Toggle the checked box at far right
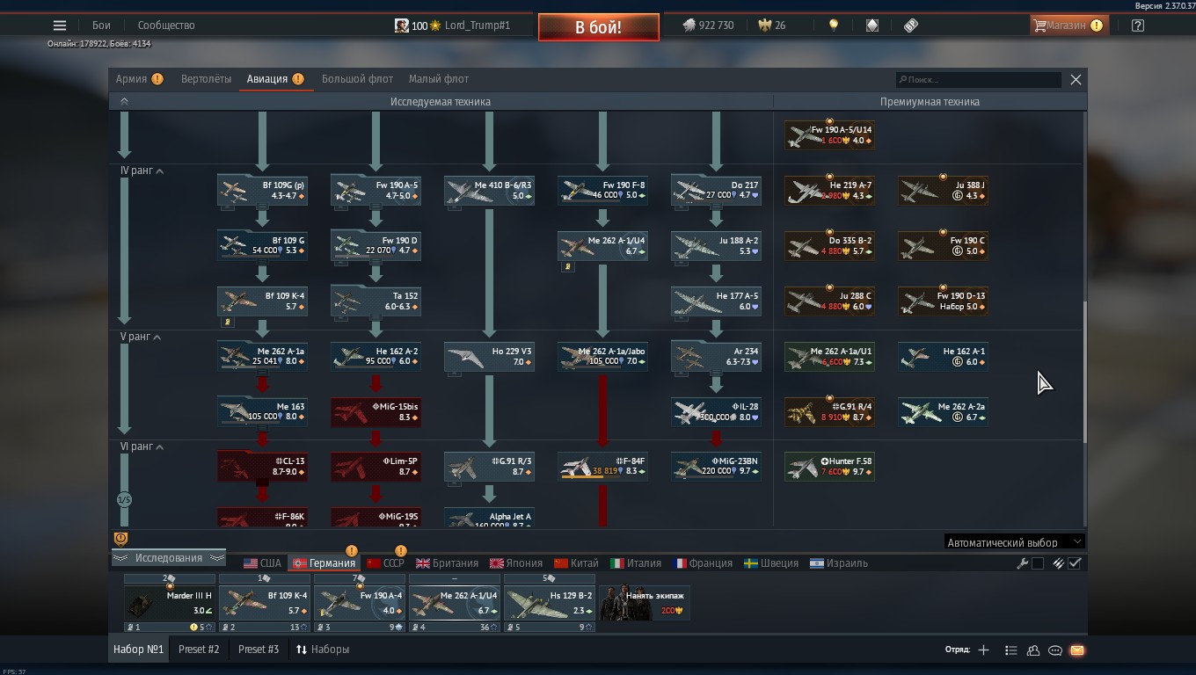 tap(1075, 563)
